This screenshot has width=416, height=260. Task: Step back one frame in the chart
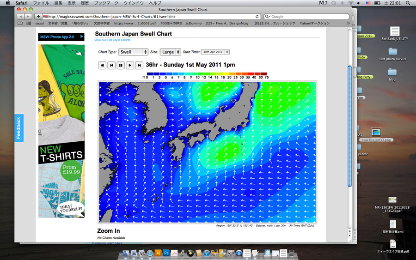[111, 65]
